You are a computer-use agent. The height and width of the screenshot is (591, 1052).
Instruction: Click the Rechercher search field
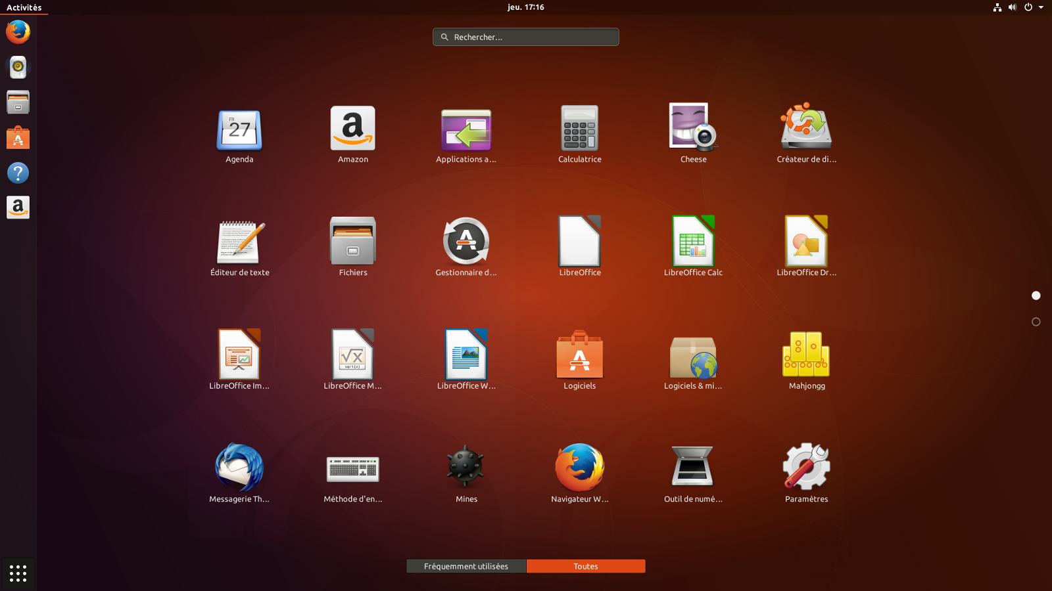tap(526, 37)
